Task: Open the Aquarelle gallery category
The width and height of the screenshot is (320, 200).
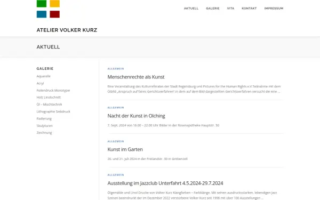Action: tap(44, 76)
